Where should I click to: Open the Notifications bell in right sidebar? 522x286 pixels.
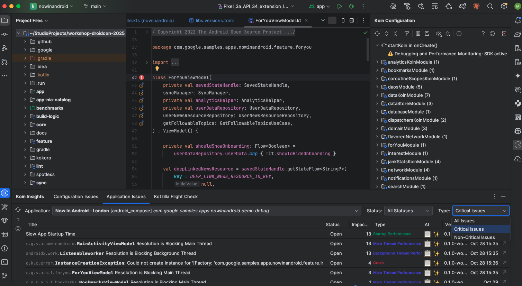tap(518, 21)
